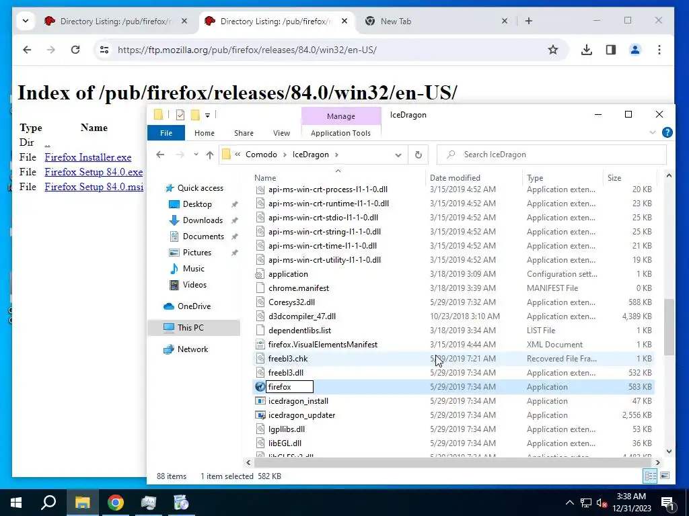This screenshot has height=516, width=689.
Task: Open Explorer Home ribbon tab
Action: 205,133
